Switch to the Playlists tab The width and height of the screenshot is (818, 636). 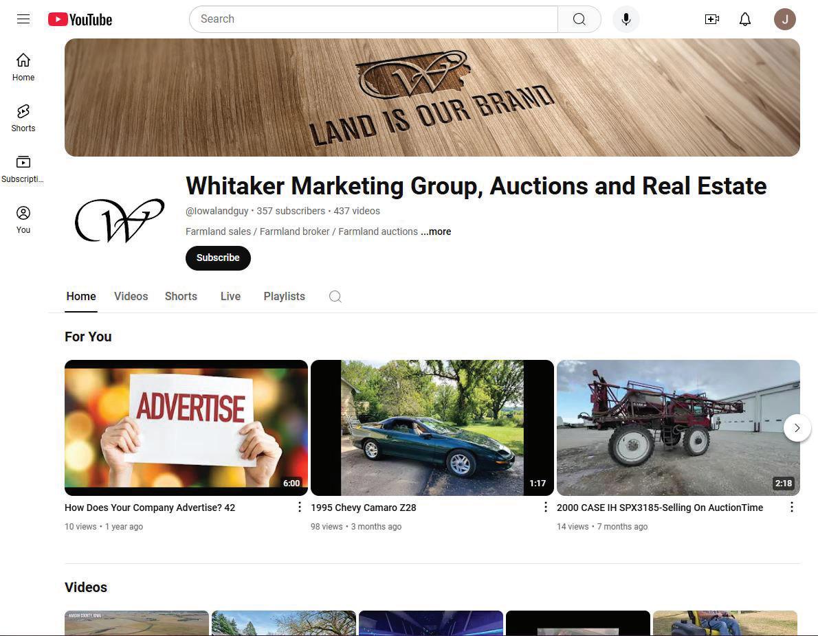285,297
